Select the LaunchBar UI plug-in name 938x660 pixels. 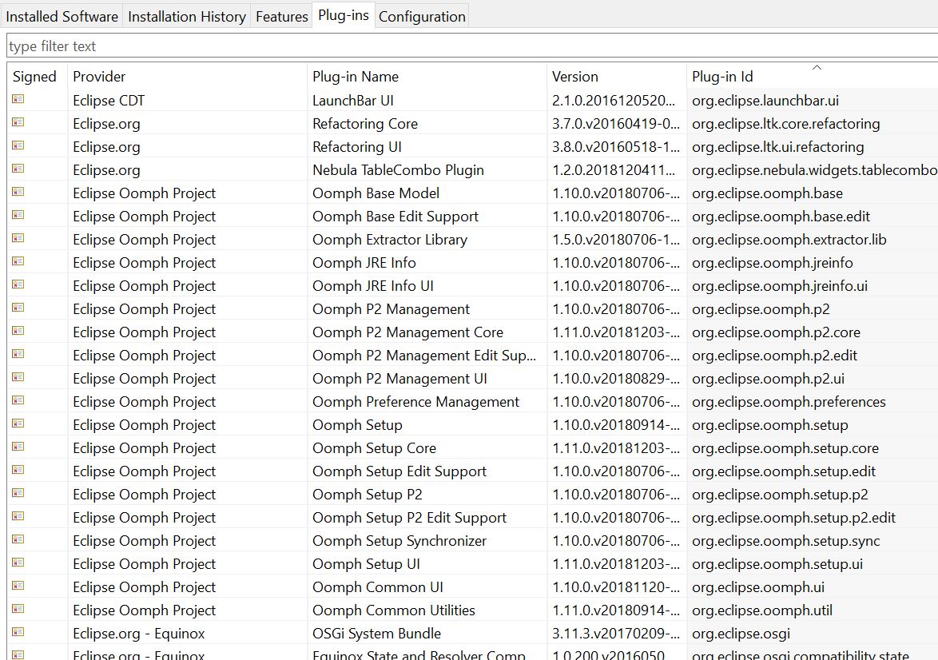tap(353, 101)
